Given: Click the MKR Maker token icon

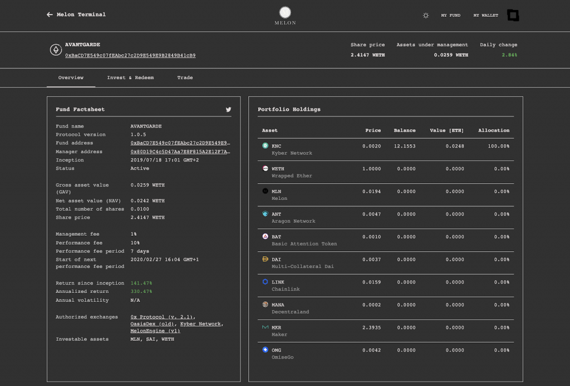Looking at the screenshot, I should click(266, 327).
